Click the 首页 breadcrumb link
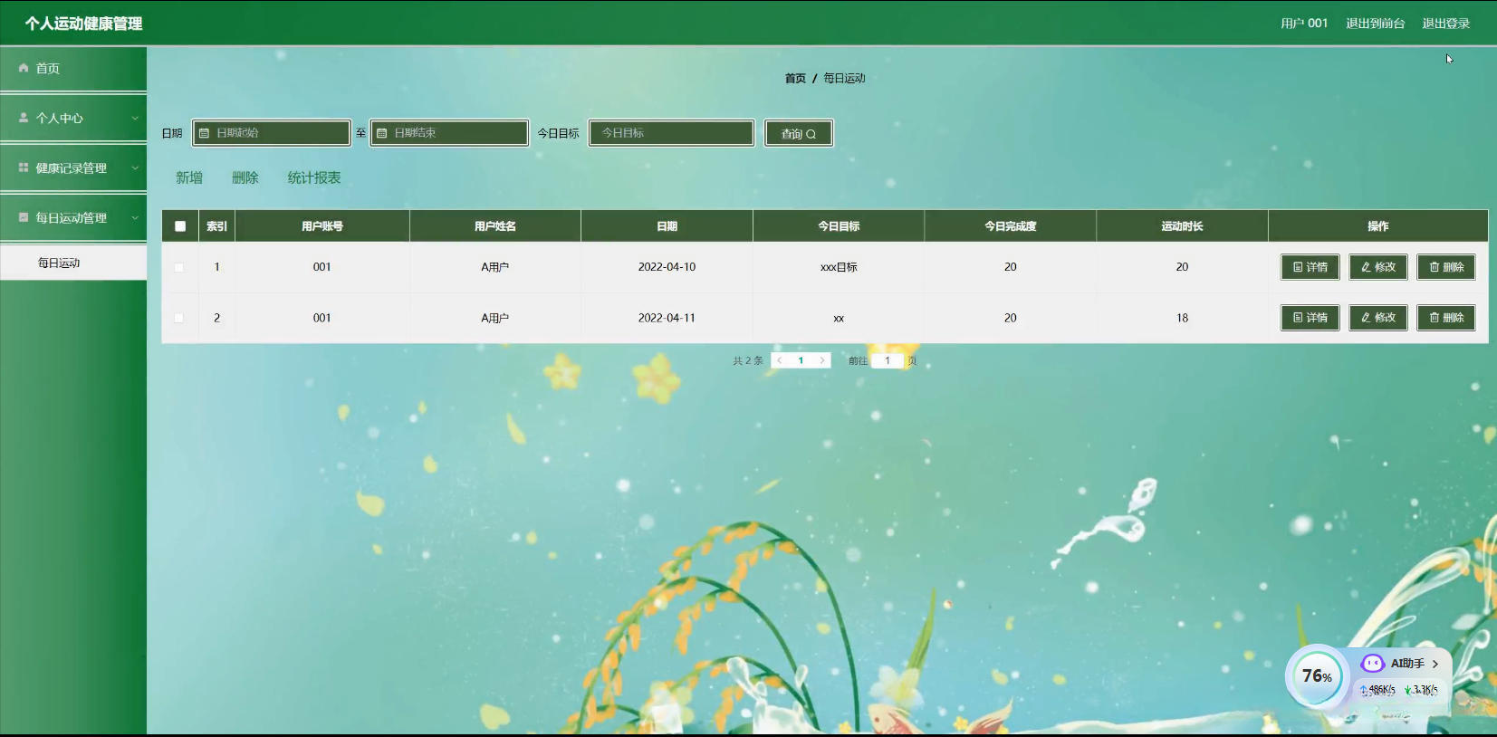This screenshot has height=737, width=1497. tap(795, 79)
